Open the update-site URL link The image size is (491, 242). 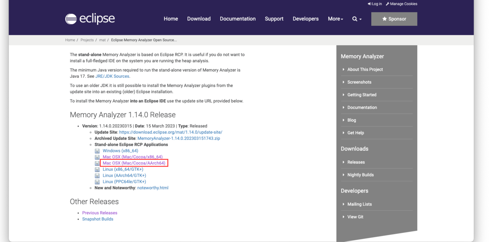[x=171, y=132]
